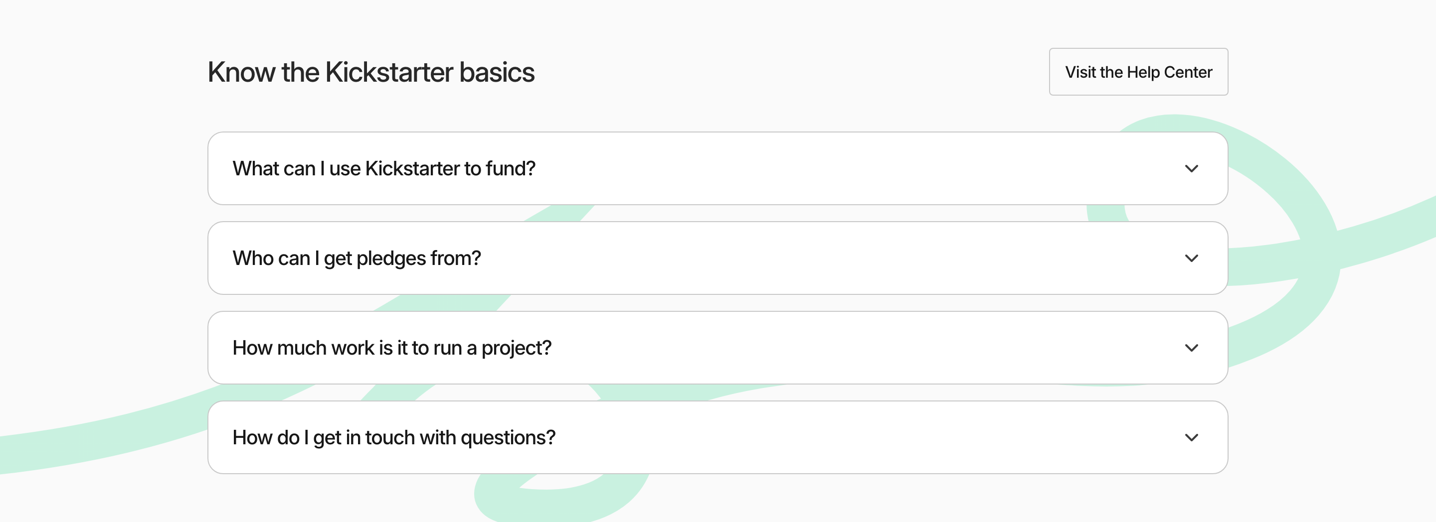Click the "How much work is it to run a project?" text
The image size is (1436, 522).
click(x=392, y=348)
